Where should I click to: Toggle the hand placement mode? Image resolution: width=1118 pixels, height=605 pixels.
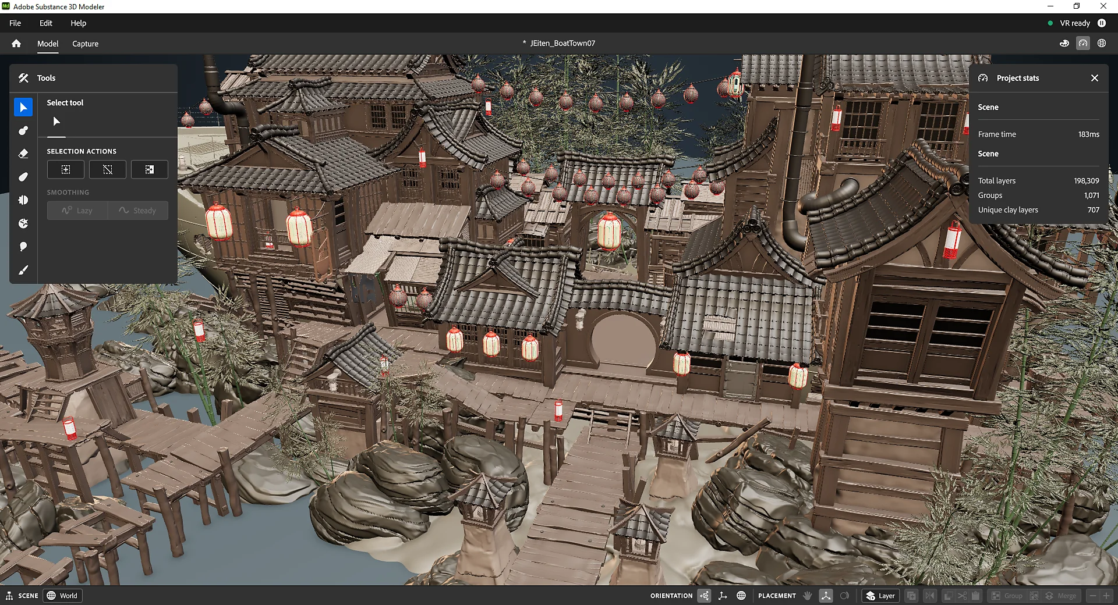[807, 596]
